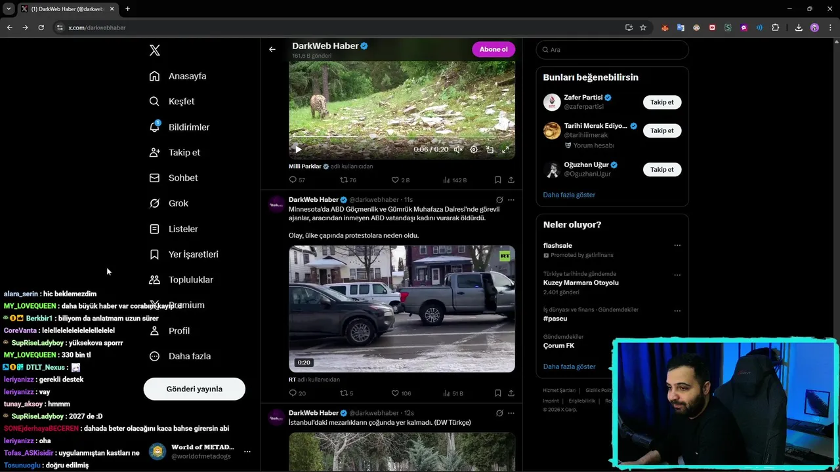Expand wildlife video to fullscreen
This screenshot has height=472, width=840.
505,149
